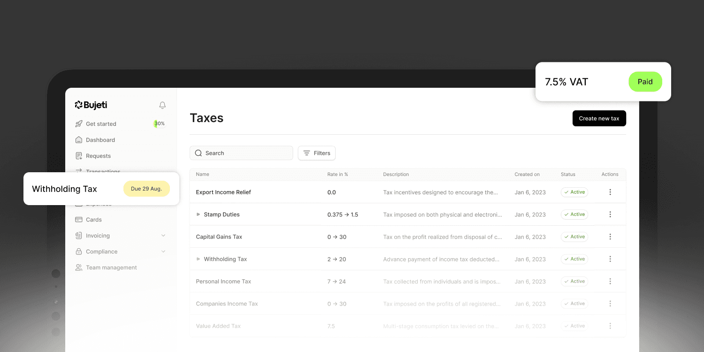Screen dimensions: 704x352
Task: Open Team management in sidebar
Action: tap(112, 268)
